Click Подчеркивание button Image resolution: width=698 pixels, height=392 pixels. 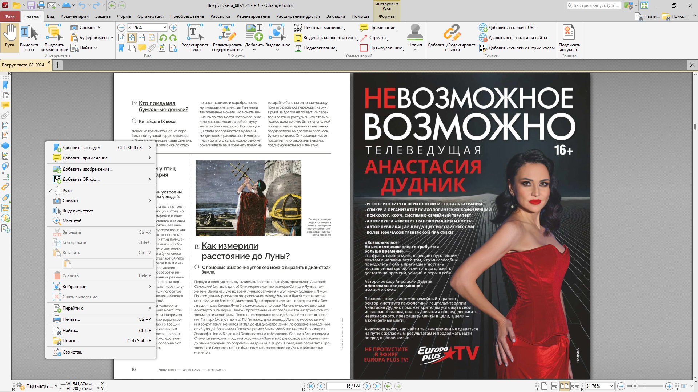coord(316,48)
